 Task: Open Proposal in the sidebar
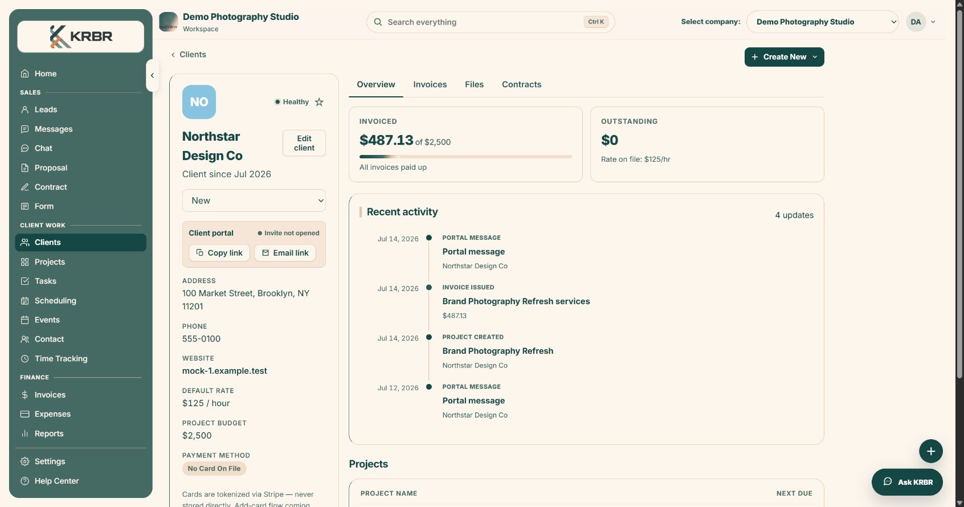(x=80, y=167)
